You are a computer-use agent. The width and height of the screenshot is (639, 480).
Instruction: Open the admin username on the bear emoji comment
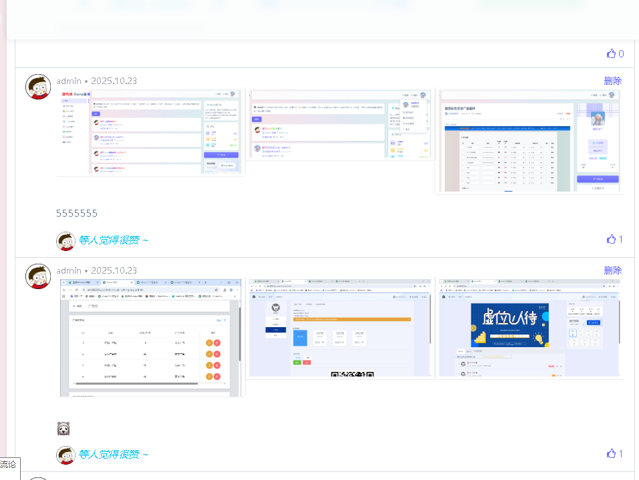click(x=69, y=270)
